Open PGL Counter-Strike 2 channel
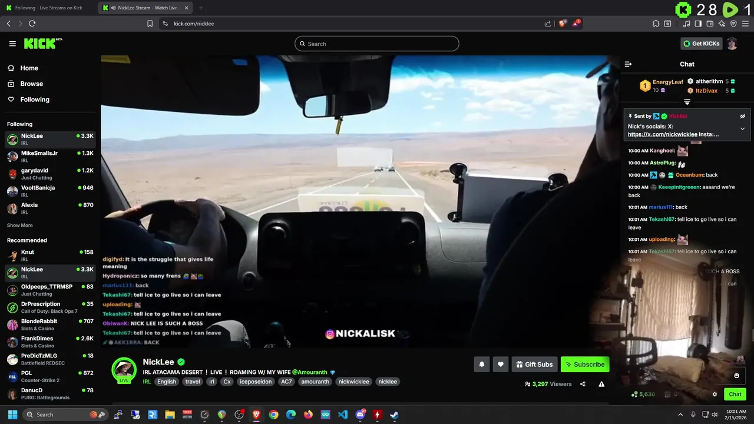Screen dimensions: 754x424 pos(50,376)
